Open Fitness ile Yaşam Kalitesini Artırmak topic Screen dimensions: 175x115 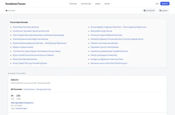click(106, 35)
